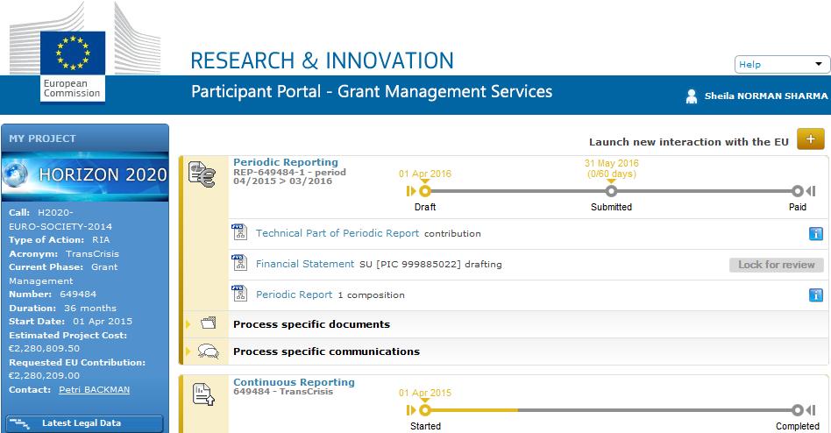831x433 pixels.
Task: Click the Financial Statement task icon
Action: (x=239, y=263)
